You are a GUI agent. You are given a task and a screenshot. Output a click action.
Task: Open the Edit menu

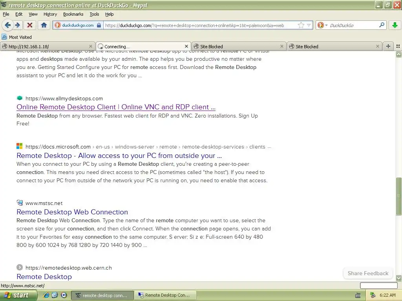pos(19,14)
